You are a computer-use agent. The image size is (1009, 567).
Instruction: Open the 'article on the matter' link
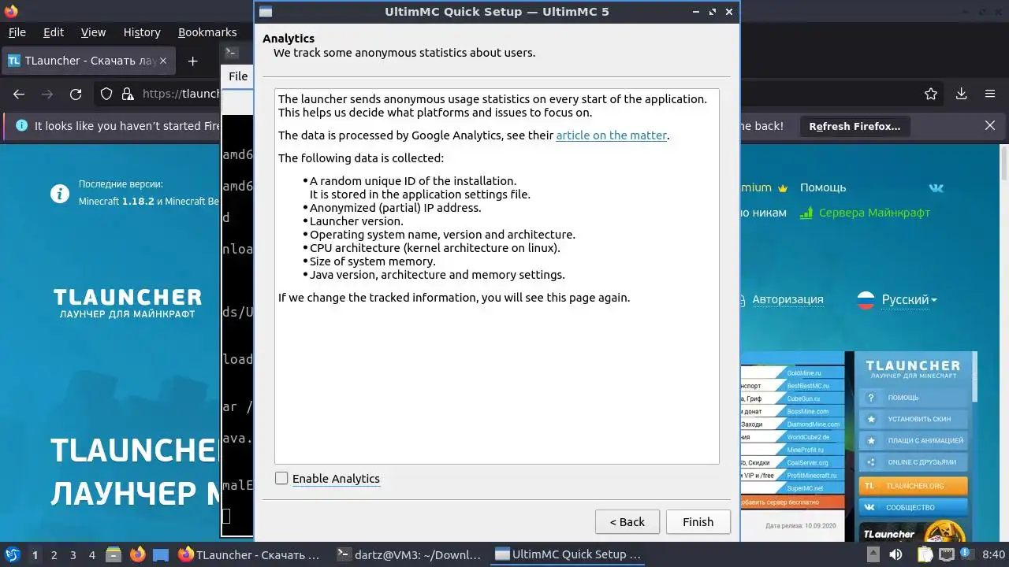point(611,135)
